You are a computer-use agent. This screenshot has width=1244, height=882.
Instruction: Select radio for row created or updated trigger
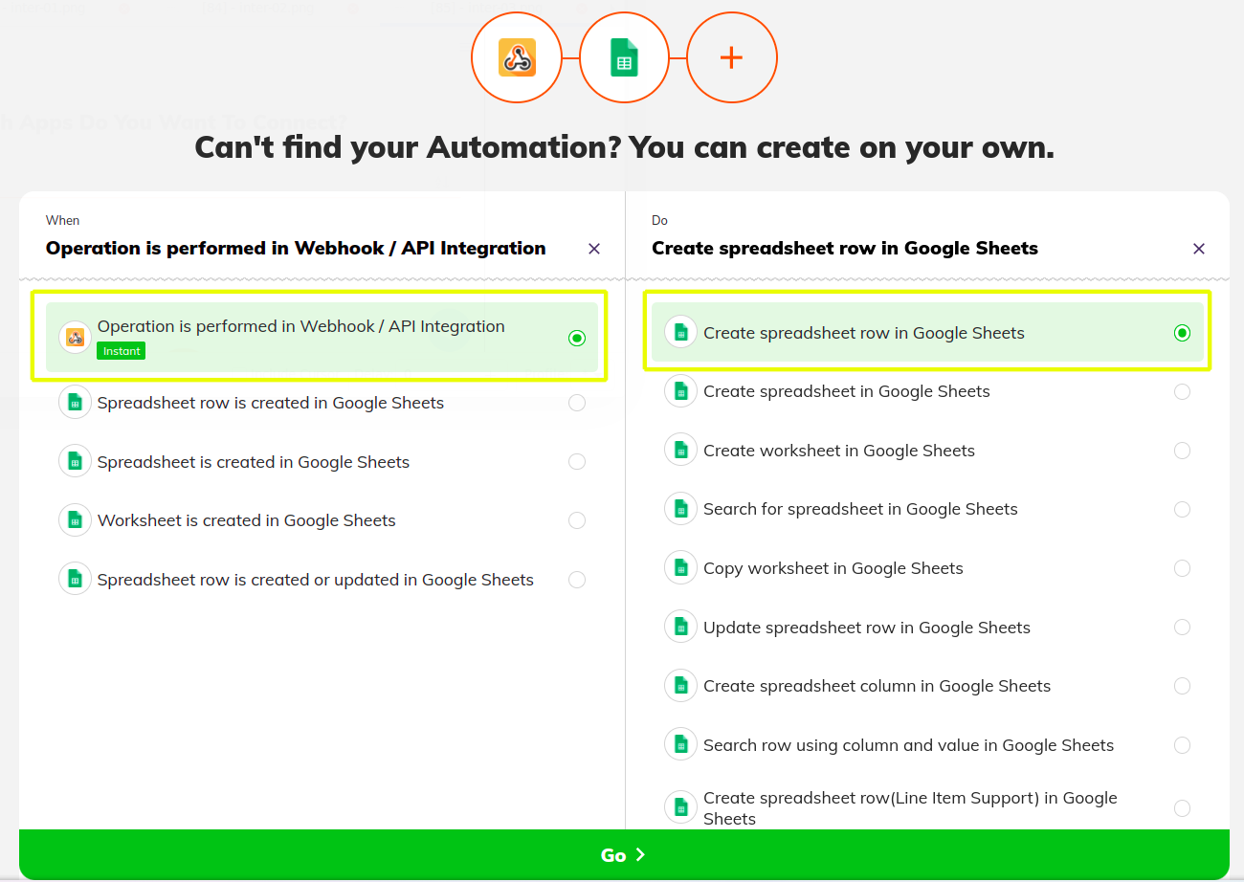pyautogui.click(x=577, y=580)
